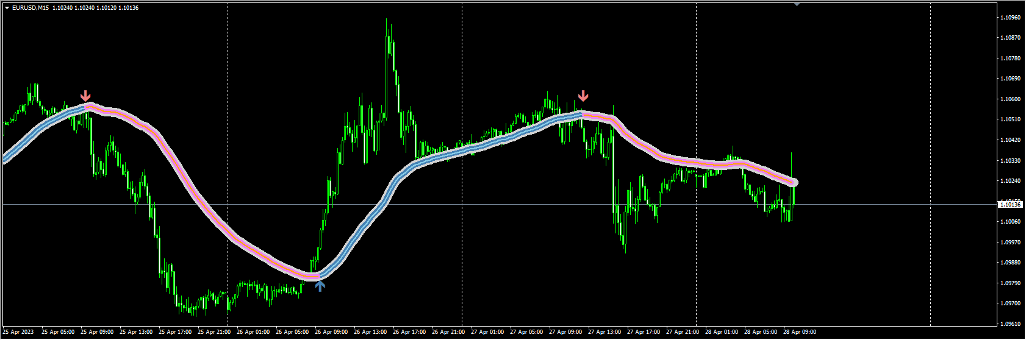
Task: Click the current price label 1.10136
Action: [1010, 205]
